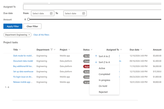Click the Sort A to Z up-arrow icon
The image size is (164, 109).
pyautogui.click(x=96, y=56)
